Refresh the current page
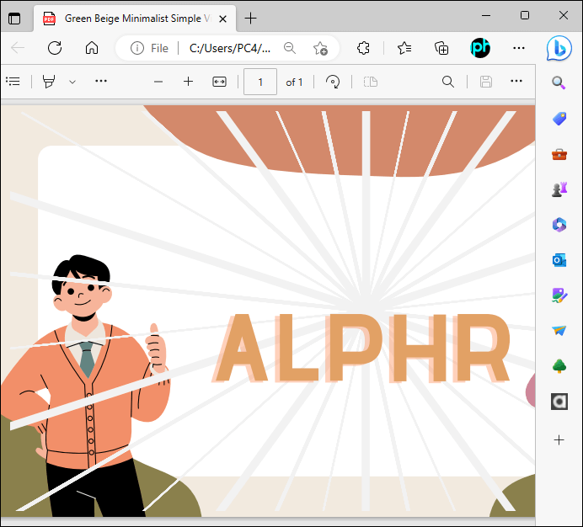 click(x=55, y=48)
